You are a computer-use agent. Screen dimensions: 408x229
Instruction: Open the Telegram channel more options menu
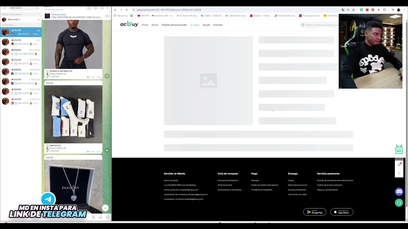[107, 8]
